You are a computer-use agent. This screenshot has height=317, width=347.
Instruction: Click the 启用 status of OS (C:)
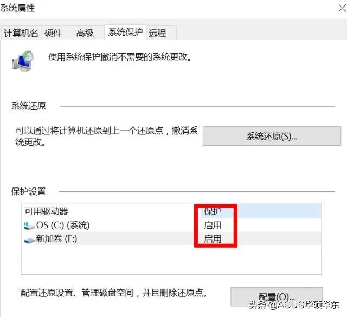click(213, 225)
